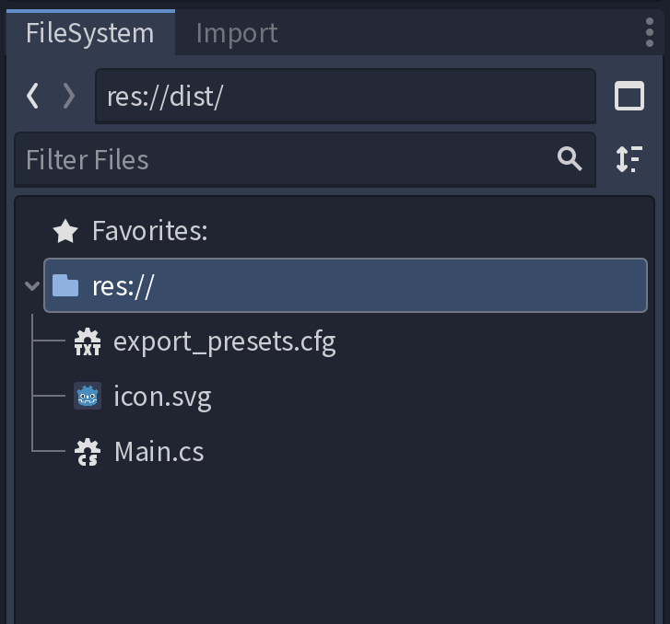Click the magnifying glass search icon

click(570, 159)
